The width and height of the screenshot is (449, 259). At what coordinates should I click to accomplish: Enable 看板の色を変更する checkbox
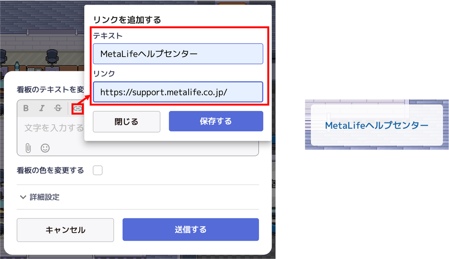click(97, 170)
